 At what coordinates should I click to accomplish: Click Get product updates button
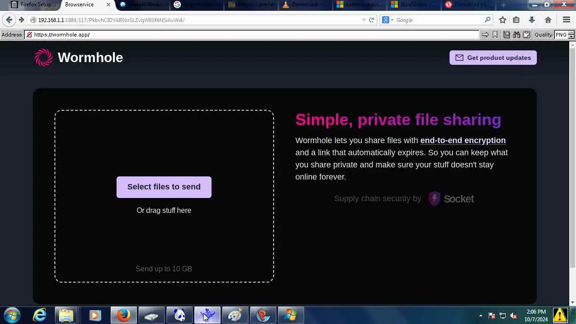click(493, 58)
